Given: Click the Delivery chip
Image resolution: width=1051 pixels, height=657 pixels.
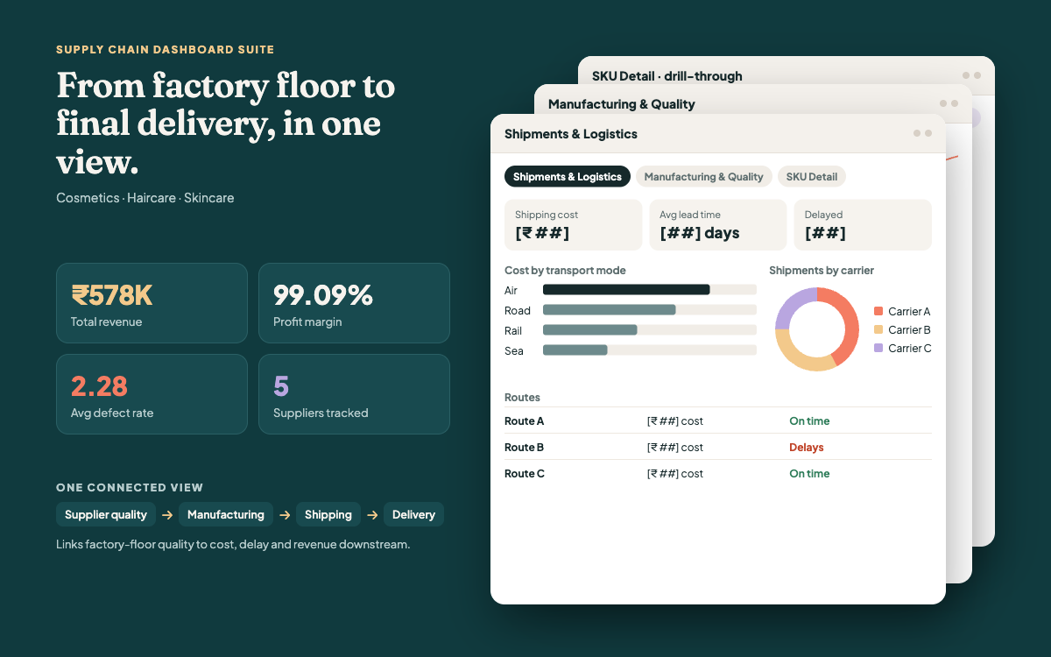Looking at the screenshot, I should coord(413,514).
